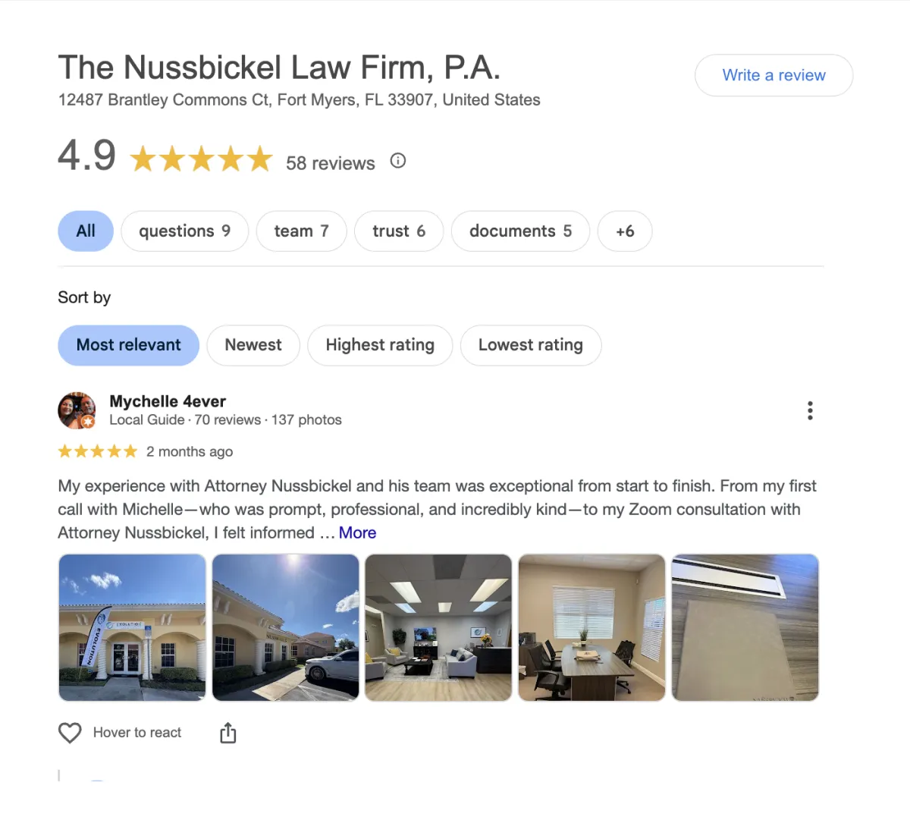
Task: Filter reviews by documents 5
Action: click(x=520, y=231)
